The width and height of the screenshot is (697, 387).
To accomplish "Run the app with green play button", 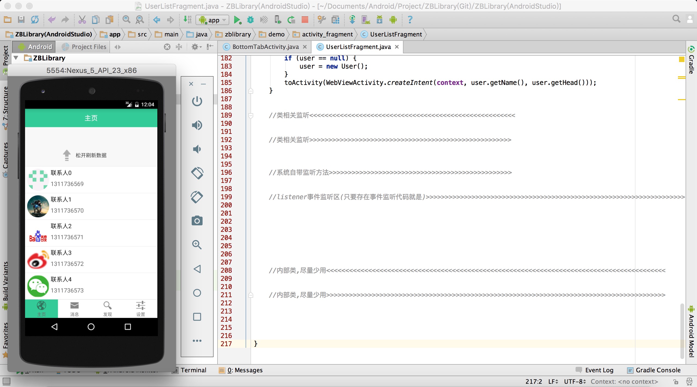I will click(x=237, y=20).
